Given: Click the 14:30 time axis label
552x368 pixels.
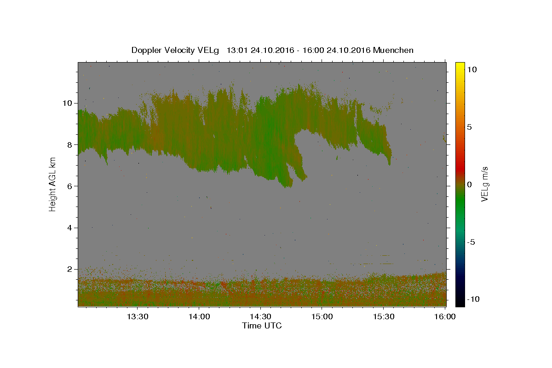Looking at the screenshot, I should pyautogui.click(x=260, y=317).
